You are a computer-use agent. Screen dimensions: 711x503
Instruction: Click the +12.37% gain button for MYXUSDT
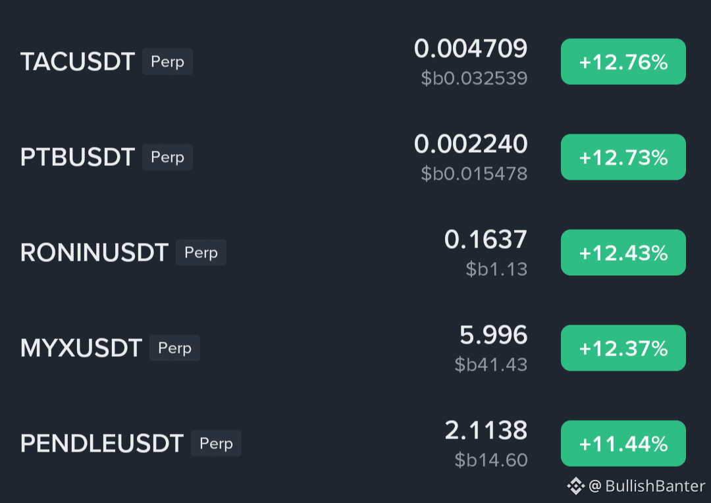coord(623,348)
